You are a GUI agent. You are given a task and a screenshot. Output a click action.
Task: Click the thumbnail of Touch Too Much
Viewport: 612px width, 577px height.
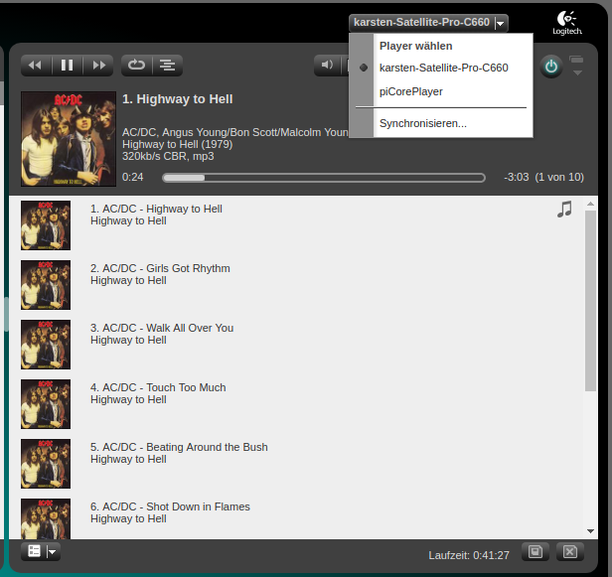(x=46, y=404)
